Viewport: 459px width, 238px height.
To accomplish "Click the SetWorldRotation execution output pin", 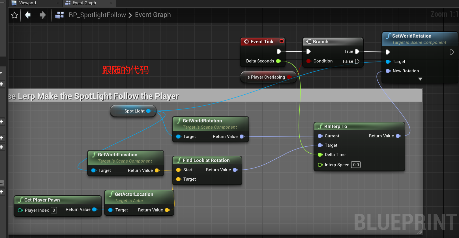I will pos(452,52).
